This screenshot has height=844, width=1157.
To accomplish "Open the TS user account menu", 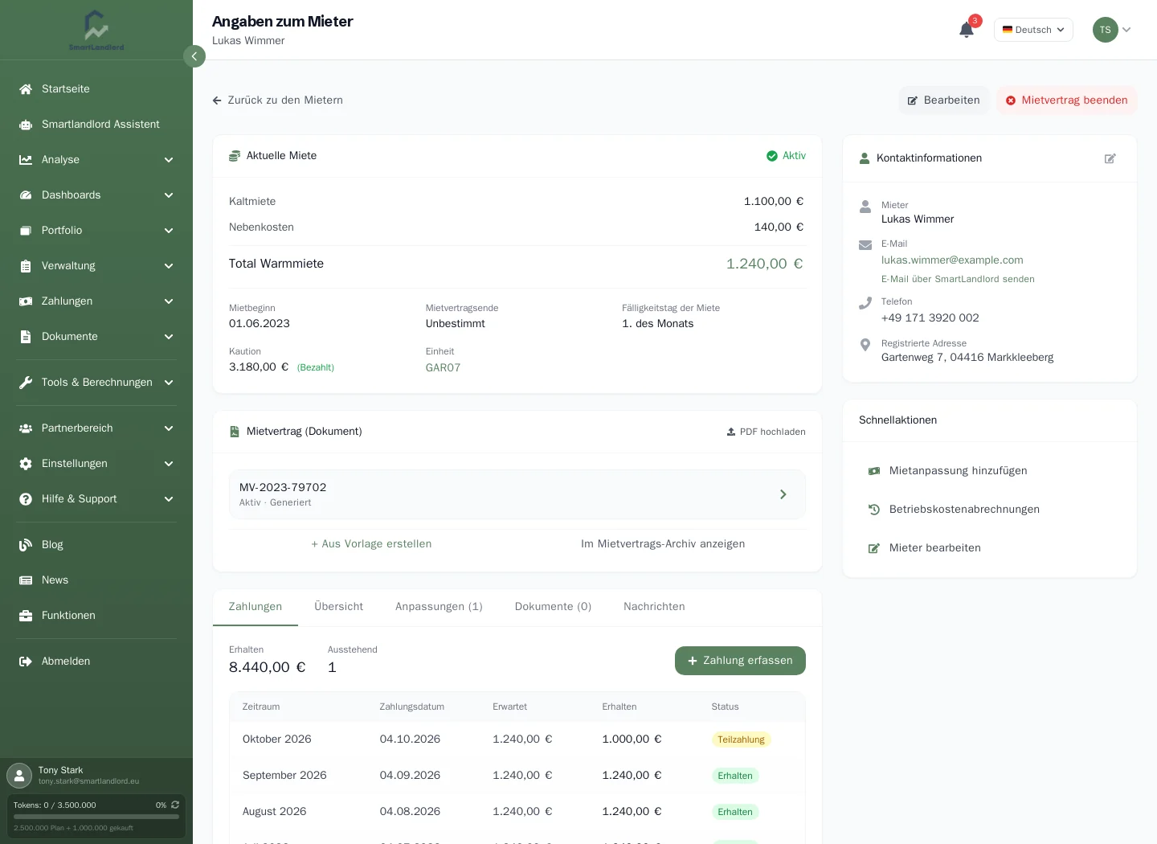I will [x=1112, y=30].
